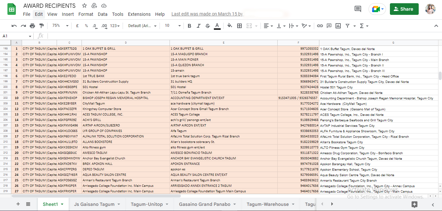Toggle italic formatting

199,26
